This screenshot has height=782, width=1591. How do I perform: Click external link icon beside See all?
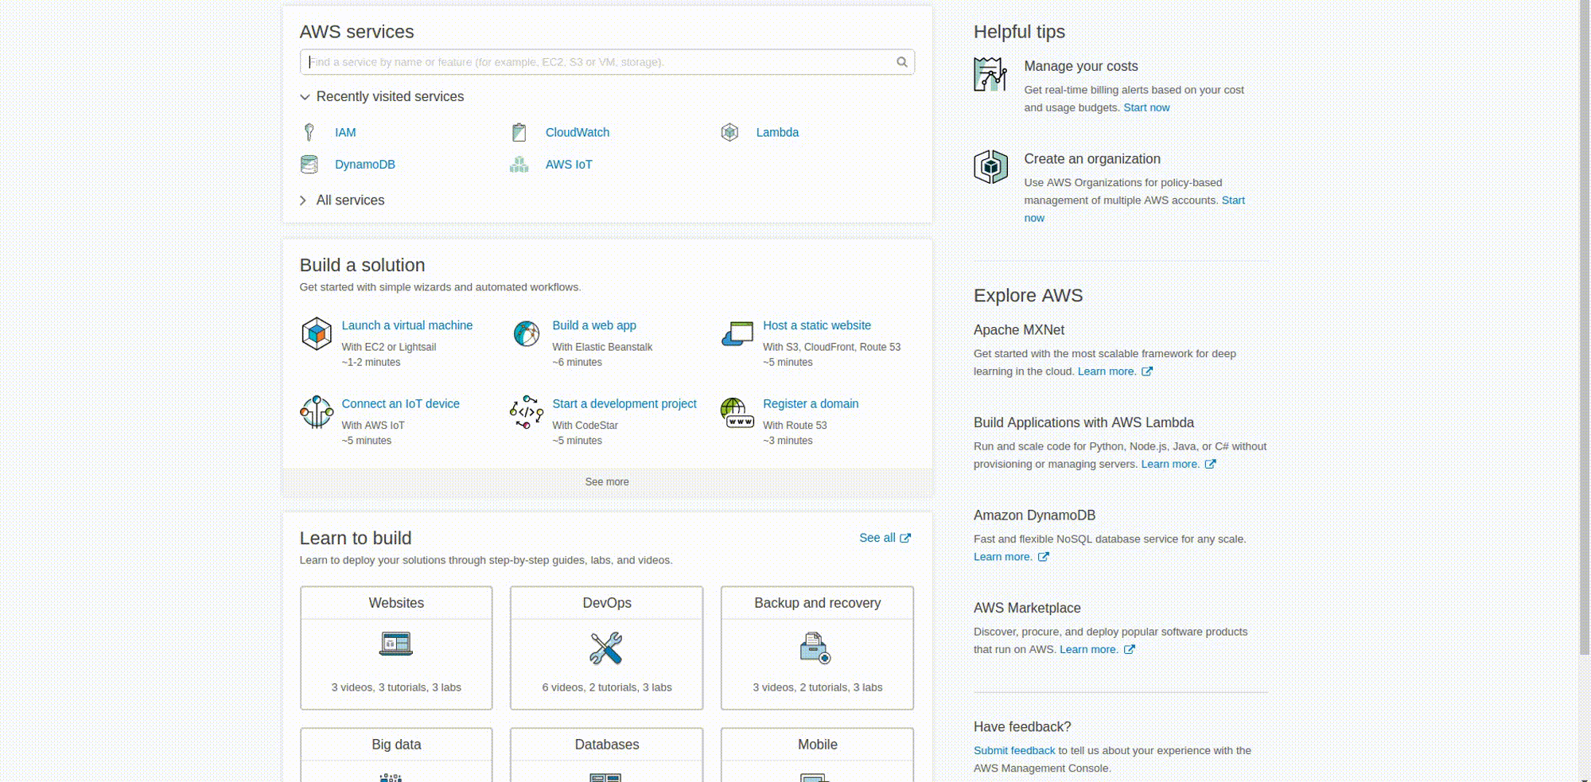[x=905, y=539]
